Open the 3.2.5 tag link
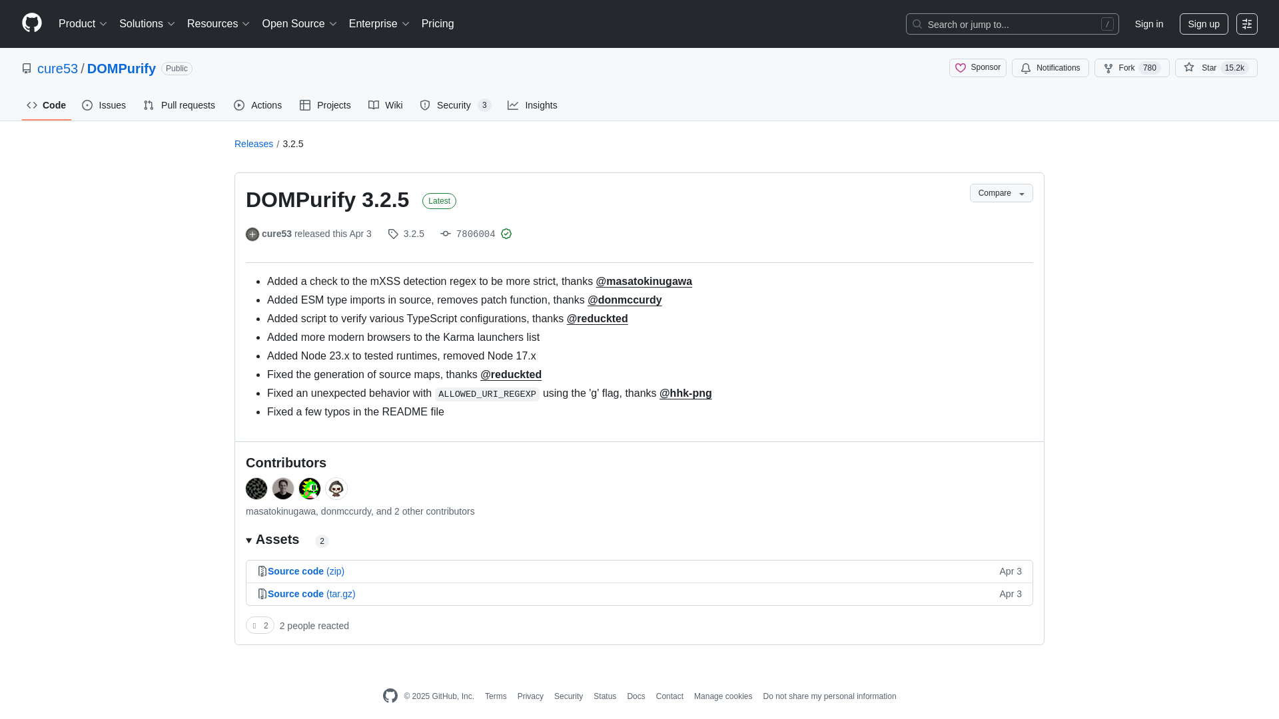Image resolution: width=1279 pixels, height=719 pixels. click(x=414, y=234)
